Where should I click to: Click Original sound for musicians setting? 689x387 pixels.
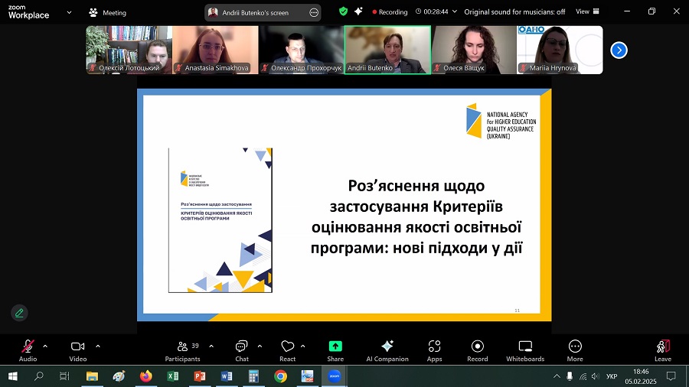pyautogui.click(x=514, y=11)
